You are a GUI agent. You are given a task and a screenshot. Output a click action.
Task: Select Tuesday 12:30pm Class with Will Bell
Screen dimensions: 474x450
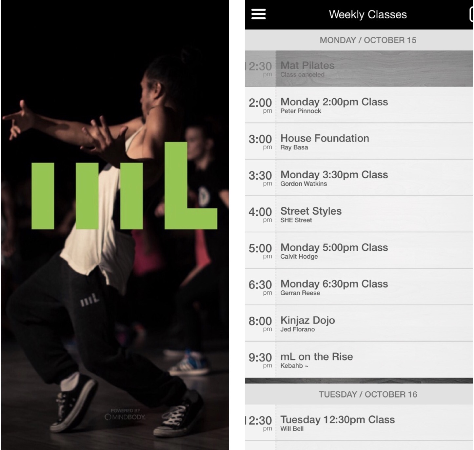point(359,422)
